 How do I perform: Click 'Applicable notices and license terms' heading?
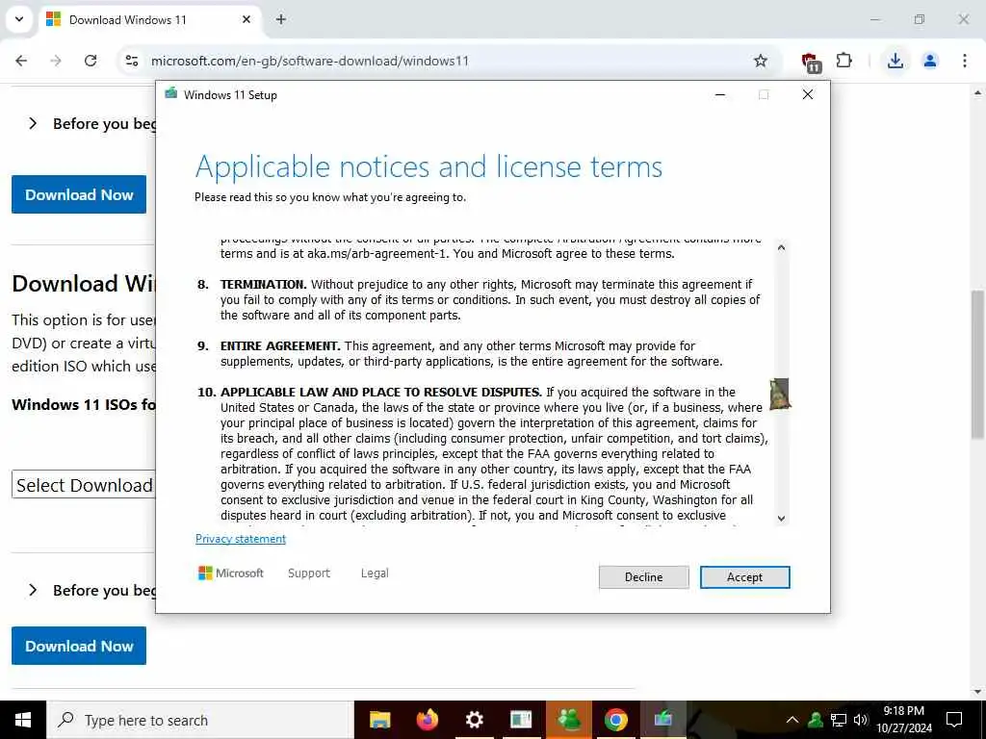[x=428, y=166]
